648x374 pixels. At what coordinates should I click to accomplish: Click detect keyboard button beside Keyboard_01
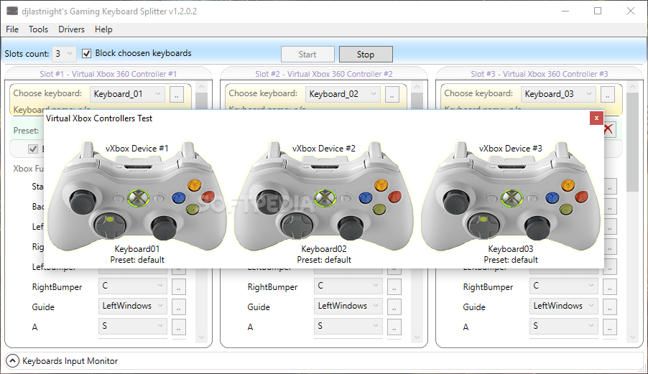[x=177, y=95]
